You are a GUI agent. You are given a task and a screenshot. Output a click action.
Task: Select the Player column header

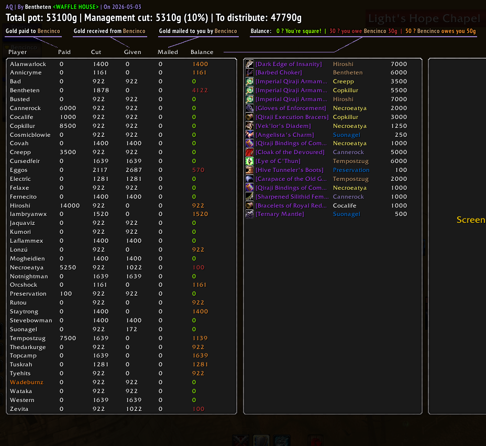(18, 52)
